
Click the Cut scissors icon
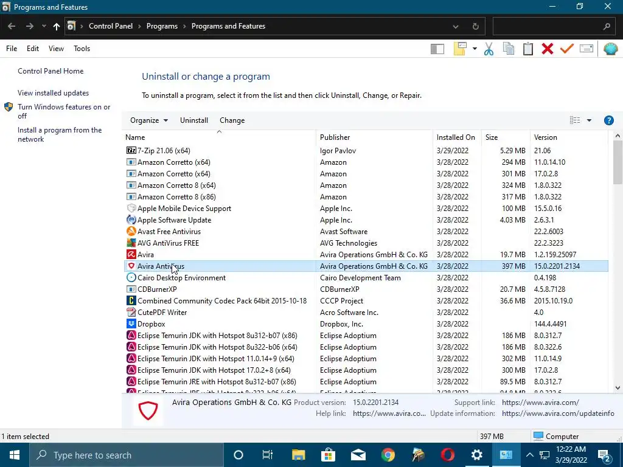pyautogui.click(x=489, y=49)
